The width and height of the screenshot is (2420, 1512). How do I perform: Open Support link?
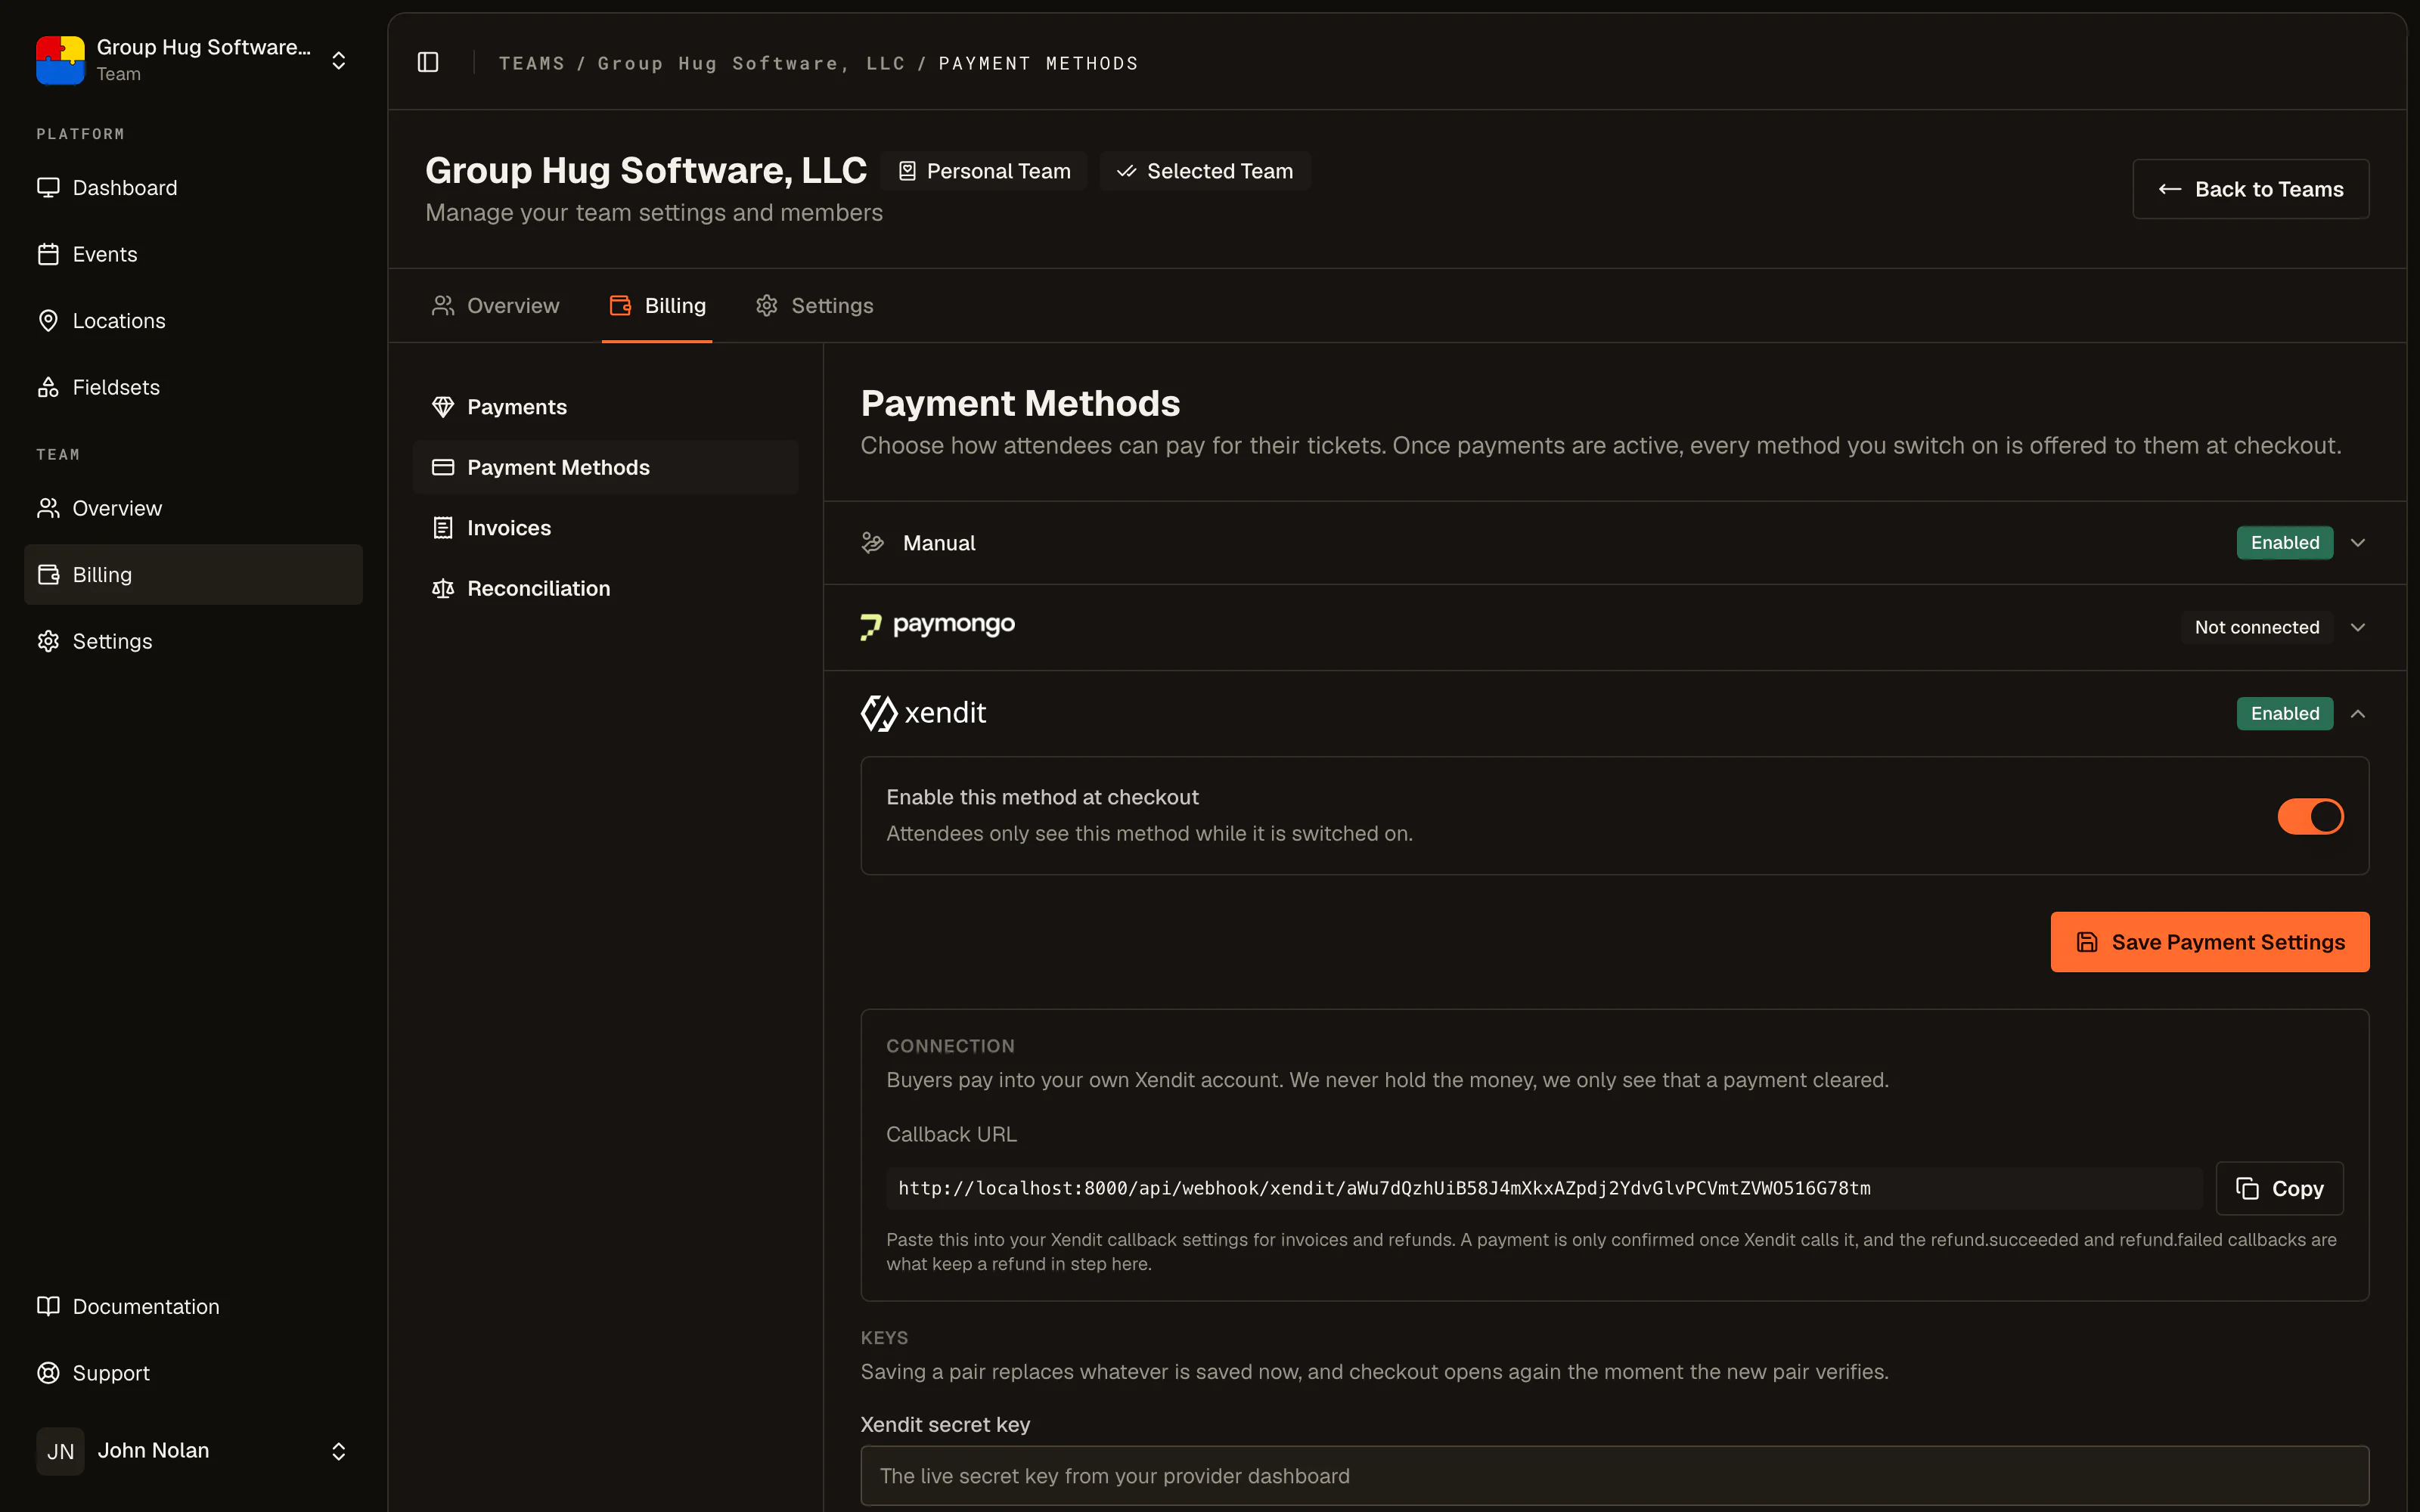tap(193, 1373)
